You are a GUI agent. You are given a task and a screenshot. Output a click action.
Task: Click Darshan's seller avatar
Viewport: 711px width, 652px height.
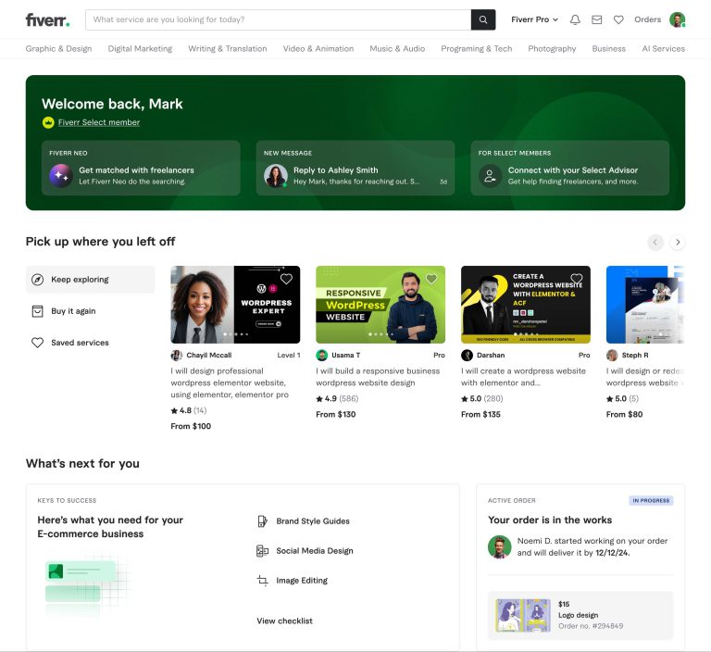pos(467,356)
